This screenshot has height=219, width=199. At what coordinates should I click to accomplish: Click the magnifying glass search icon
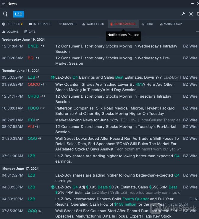(x=5, y=14)
